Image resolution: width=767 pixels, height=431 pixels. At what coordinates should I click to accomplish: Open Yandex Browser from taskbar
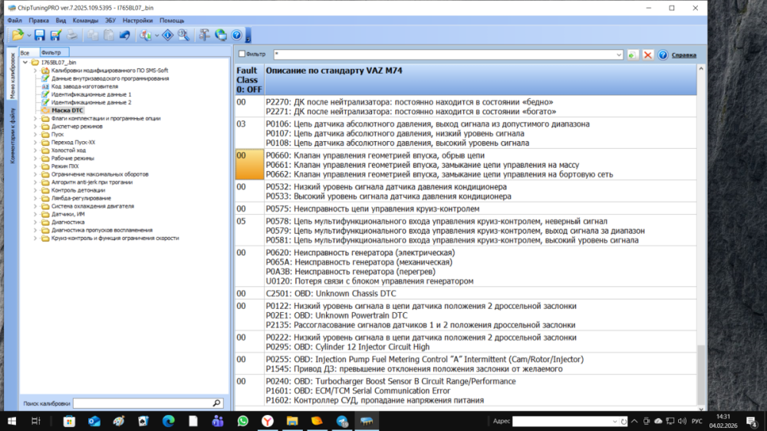click(268, 421)
